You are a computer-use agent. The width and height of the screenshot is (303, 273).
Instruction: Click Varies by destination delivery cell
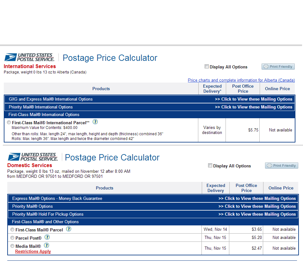212,130
